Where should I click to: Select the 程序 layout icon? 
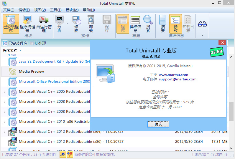pos(123,24)
